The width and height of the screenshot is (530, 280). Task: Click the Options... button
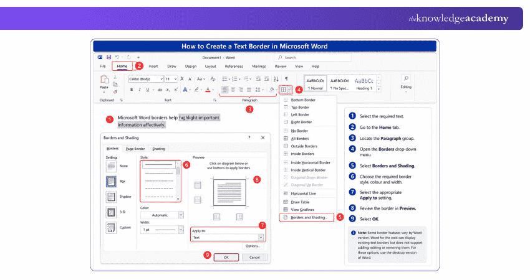253,246
